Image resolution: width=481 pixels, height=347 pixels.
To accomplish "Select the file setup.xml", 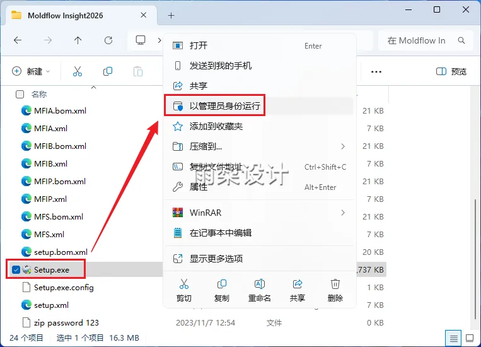I will [x=51, y=305].
